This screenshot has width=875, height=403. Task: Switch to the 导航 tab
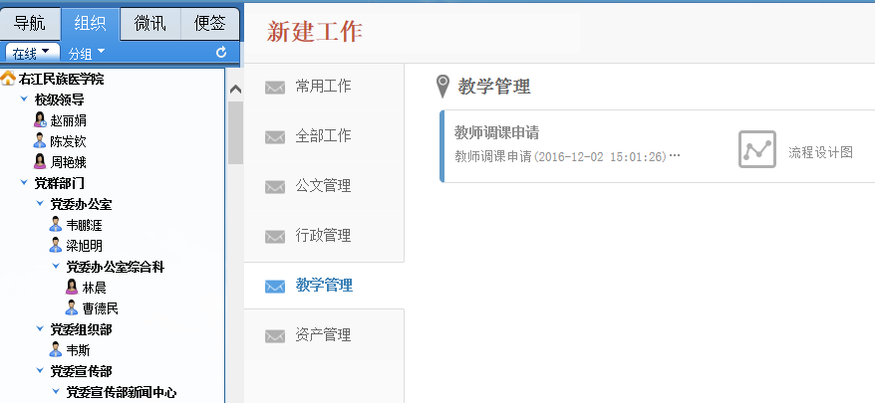point(30,24)
